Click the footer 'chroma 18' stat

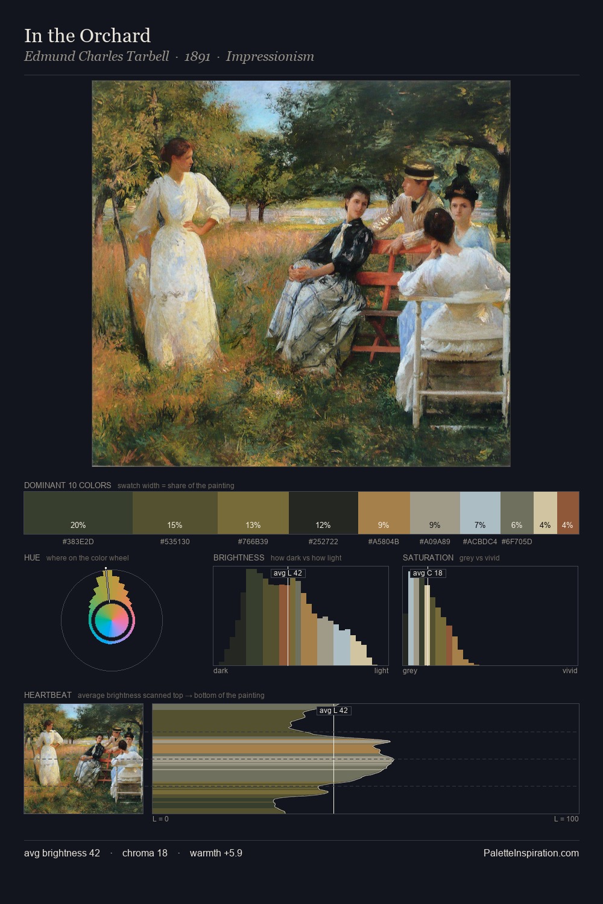[145, 853]
